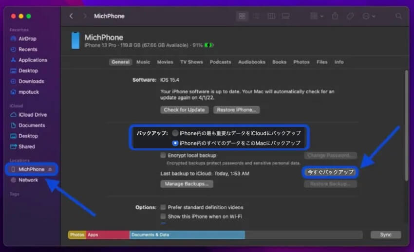Switch to the Podcasts tab
The height and width of the screenshot is (252, 414).
click(x=221, y=62)
